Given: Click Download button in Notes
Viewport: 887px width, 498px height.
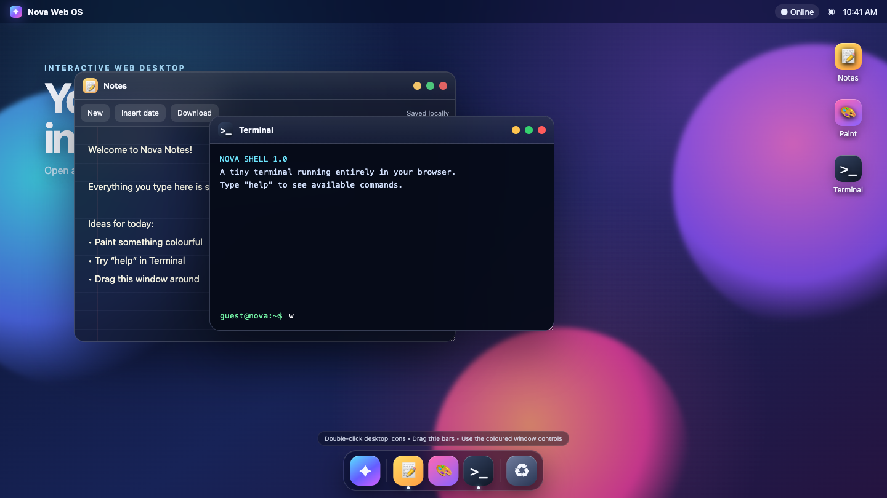Looking at the screenshot, I should [195, 113].
